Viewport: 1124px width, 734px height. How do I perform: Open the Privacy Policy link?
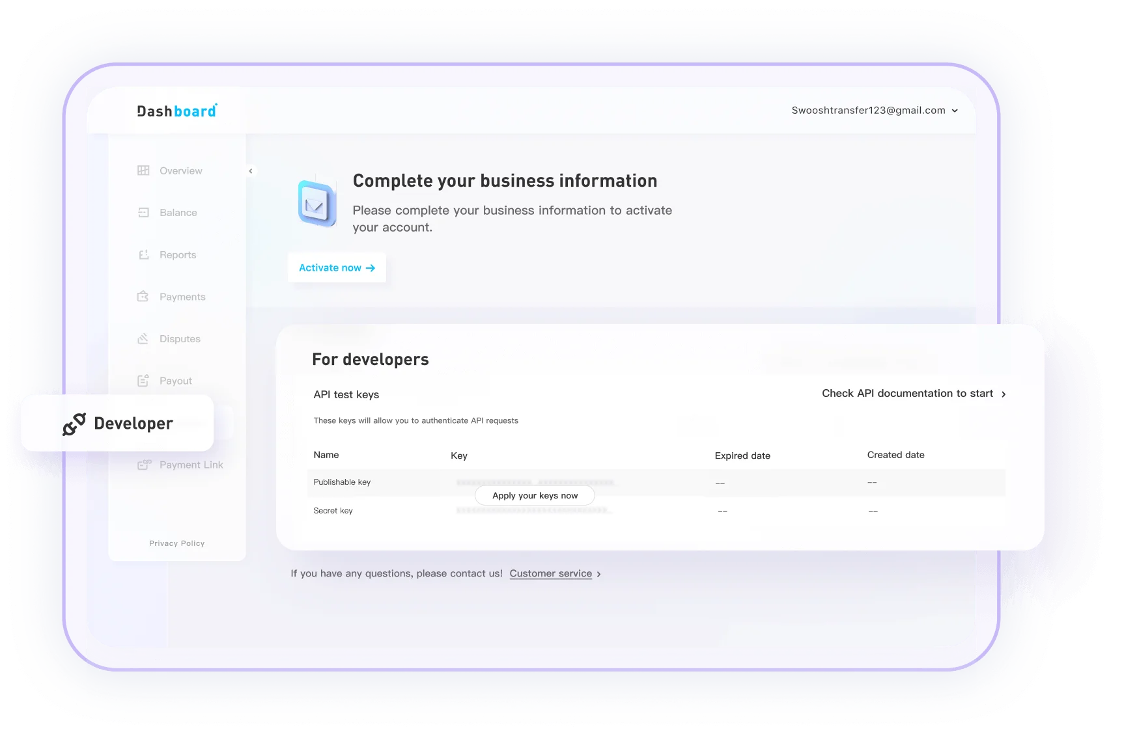pyautogui.click(x=176, y=543)
